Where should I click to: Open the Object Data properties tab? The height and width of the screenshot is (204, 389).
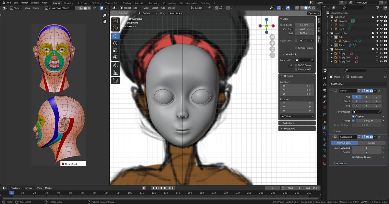pyautogui.click(x=325, y=151)
